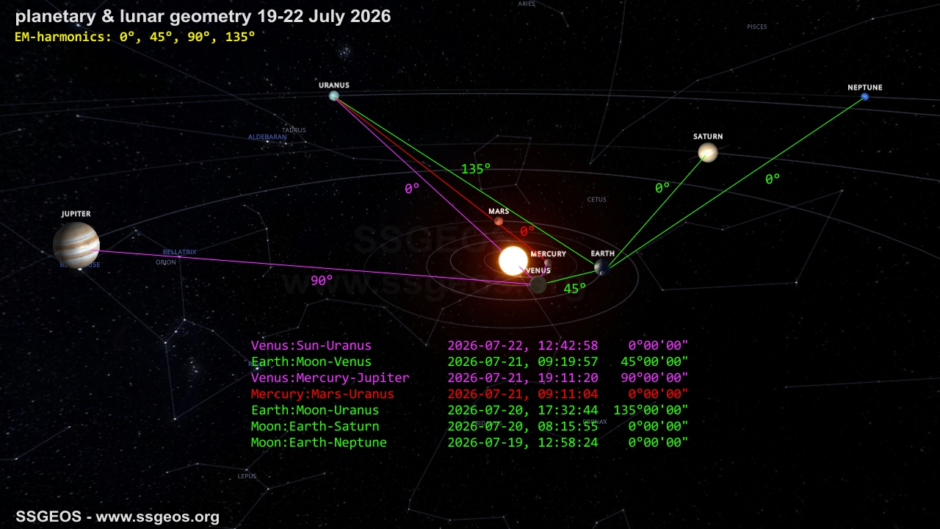Click the LEPUS constellation label
Screen dimensions: 940x529
coord(247,476)
